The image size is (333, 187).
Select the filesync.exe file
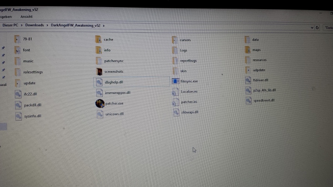click(x=189, y=81)
